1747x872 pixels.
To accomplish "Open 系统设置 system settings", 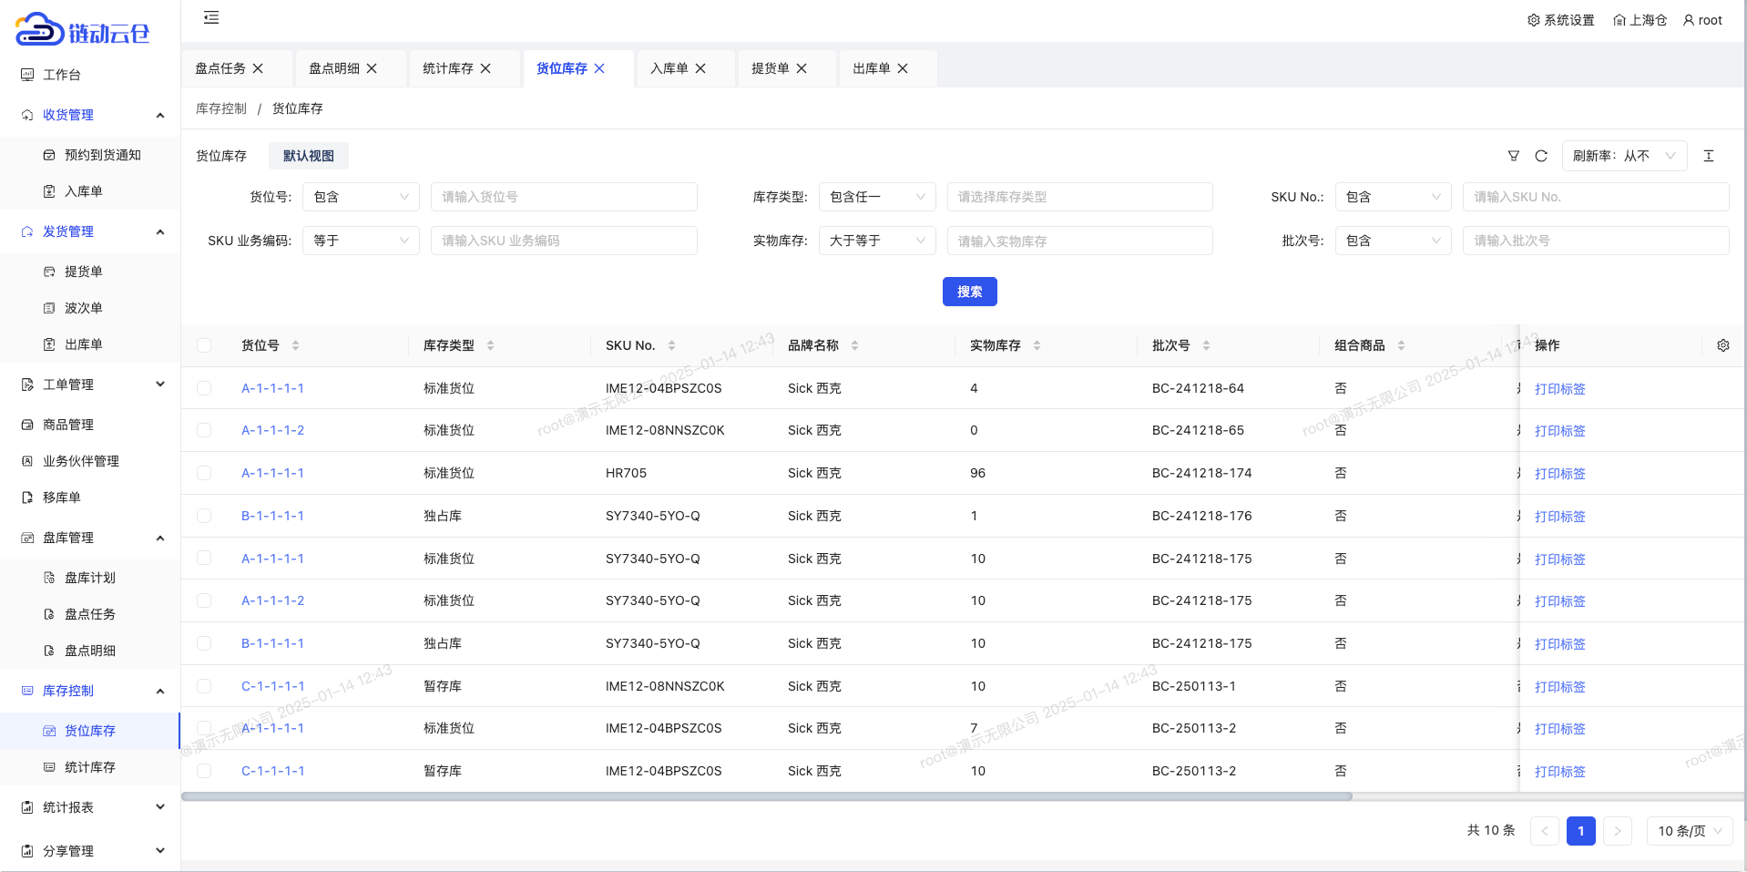I will [x=1561, y=20].
